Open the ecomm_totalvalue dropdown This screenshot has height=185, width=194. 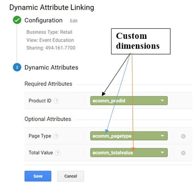click(x=129, y=153)
